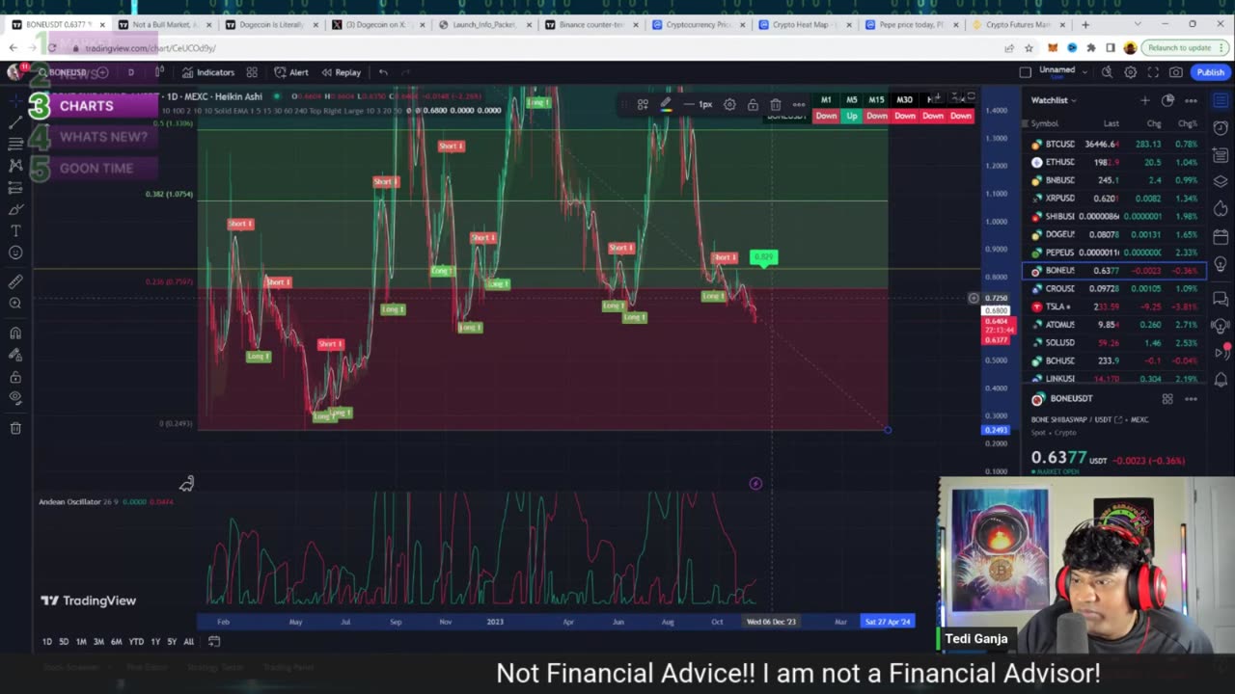Open drawing settings gear in floating toolbar

click(x=729, y=104)
